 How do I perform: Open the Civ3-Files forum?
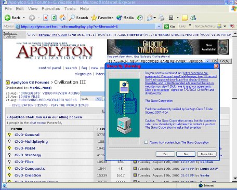24,162
